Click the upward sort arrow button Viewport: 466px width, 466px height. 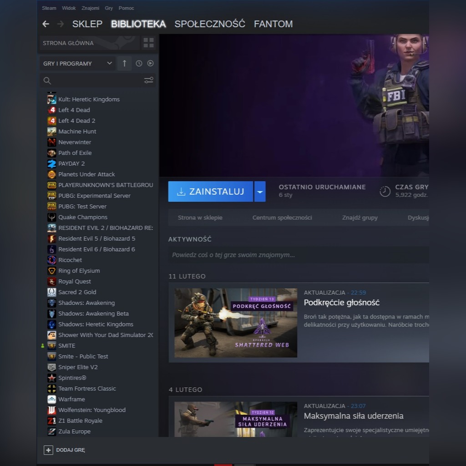125,63
